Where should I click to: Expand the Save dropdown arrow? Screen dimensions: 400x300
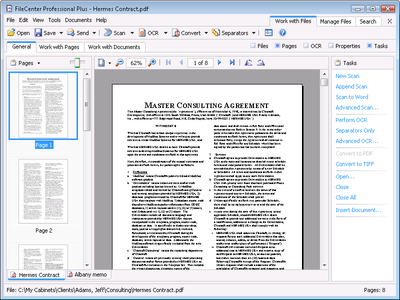pos(61,33)
